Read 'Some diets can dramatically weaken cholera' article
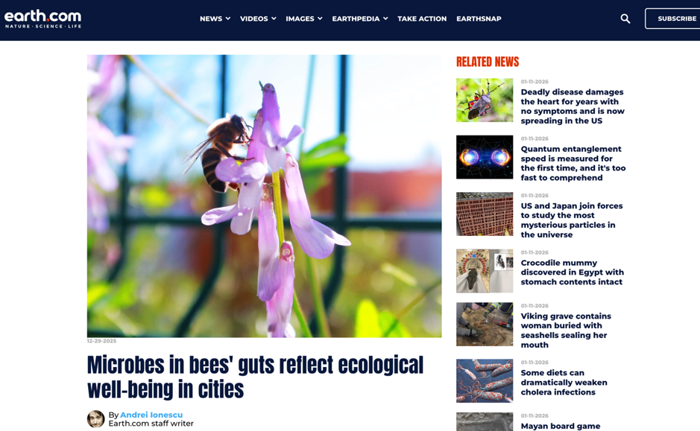The height and width of the screenshot is (431, 700). coord(564,383)
